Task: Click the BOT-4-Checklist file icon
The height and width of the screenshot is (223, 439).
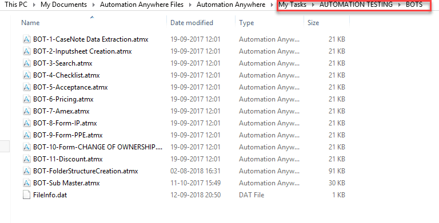Action: [x=26, y=75]
